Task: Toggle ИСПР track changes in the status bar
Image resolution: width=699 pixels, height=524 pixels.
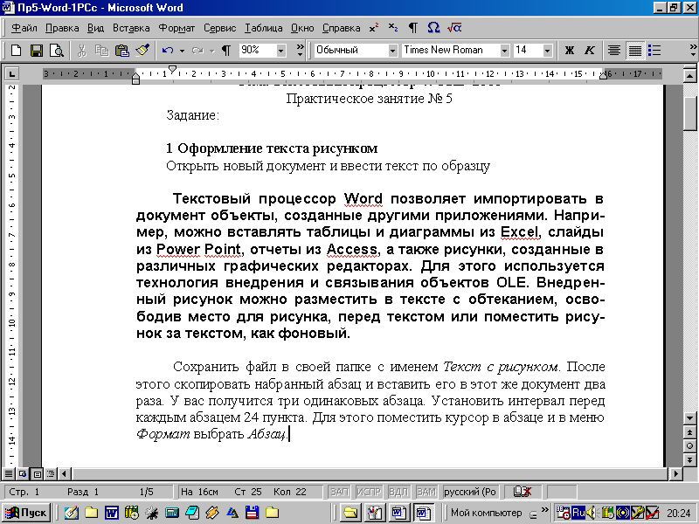Action: (369, 492)
